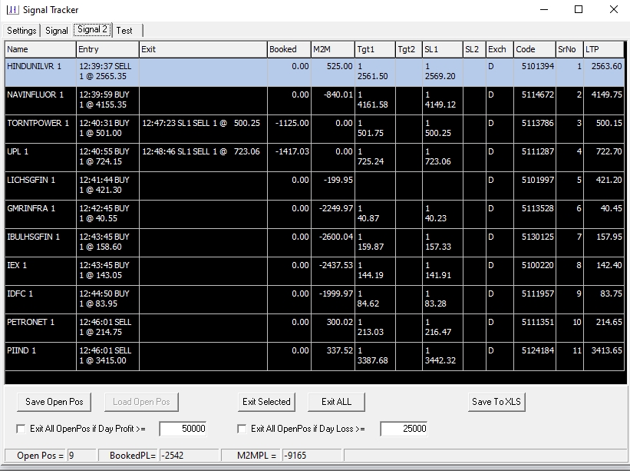Click the Open Pos status field showing 9
Image resolution: width=630 pixels, height=471 pixels.
click(x=81, y=456)
